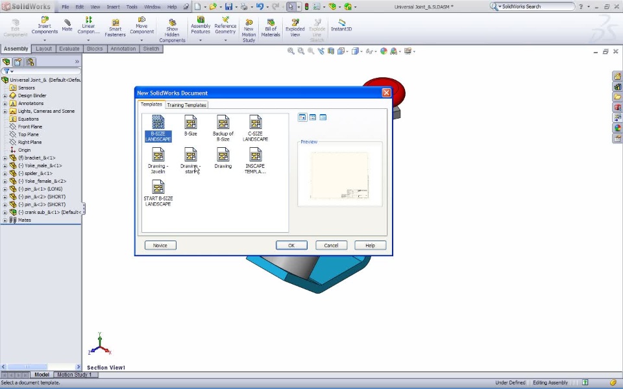Open FeatureManager design tree tab
This screenshot has width=623, height=389.
click(6, 62)
